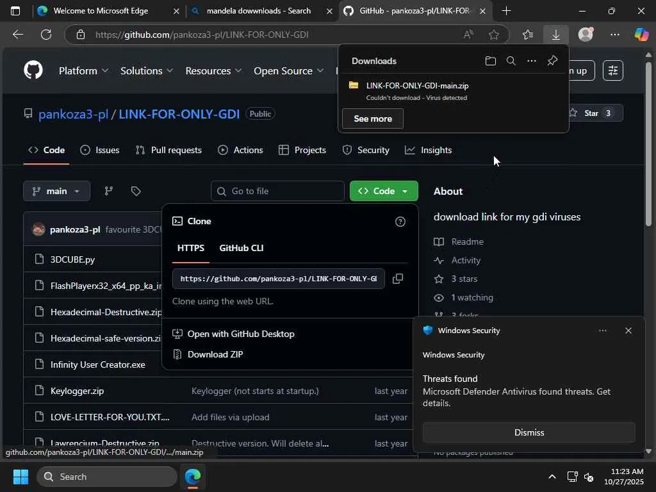656x492 pixels.
Task: Select the GitHub CLI clone tab
Action: [x=242, y=248]
